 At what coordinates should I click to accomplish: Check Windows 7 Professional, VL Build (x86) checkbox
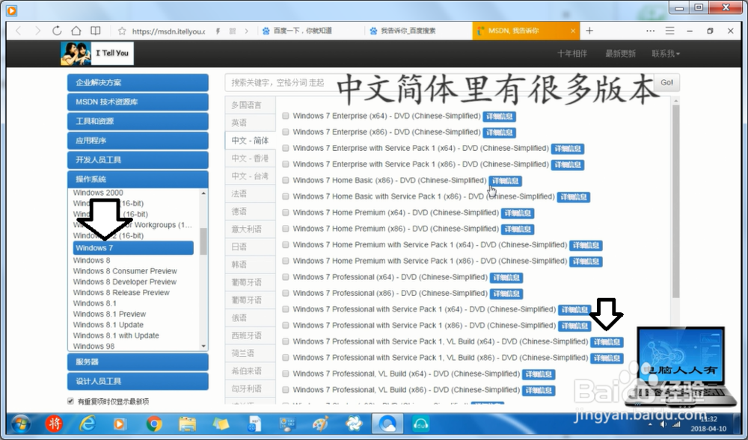click(285, 389)
